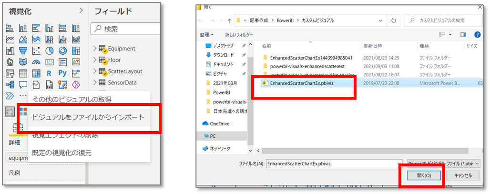
Task: Select the treemap visual
Action: [x=76, y=51]
